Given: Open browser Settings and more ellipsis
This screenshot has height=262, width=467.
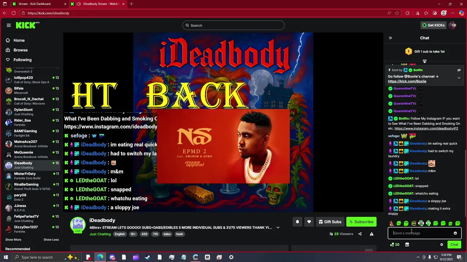Looking at the screenshot, I should click(x=453, y=13).
